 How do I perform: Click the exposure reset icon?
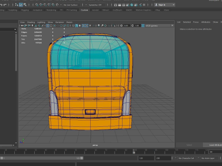pyautogui.click(x=121, y=25)
